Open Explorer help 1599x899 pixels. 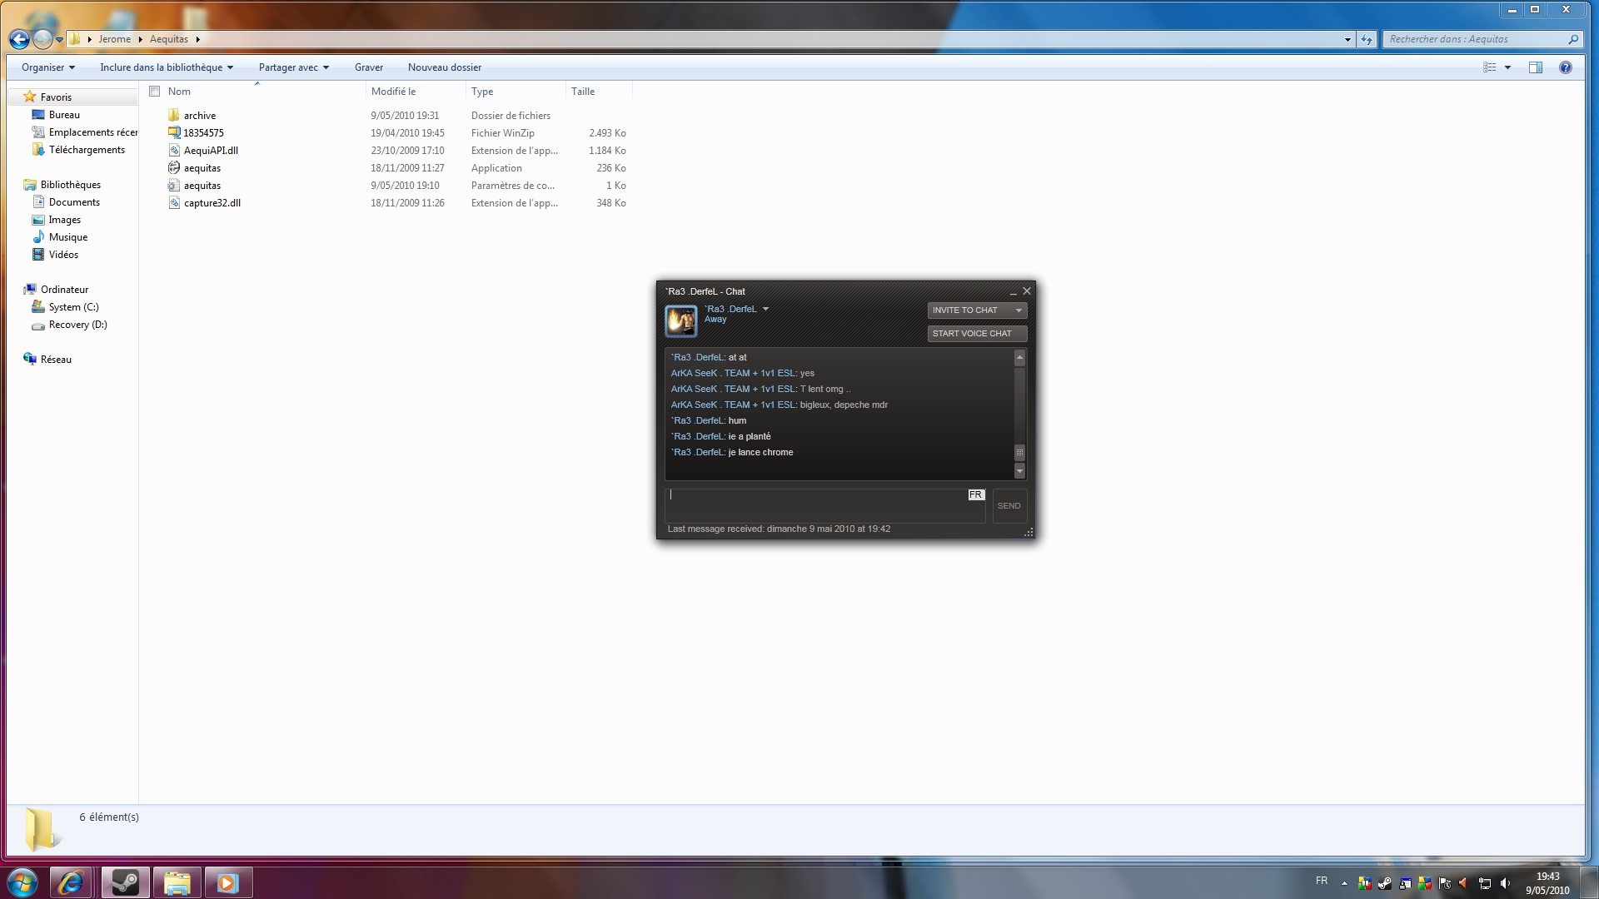click(x=1566, y=67)
